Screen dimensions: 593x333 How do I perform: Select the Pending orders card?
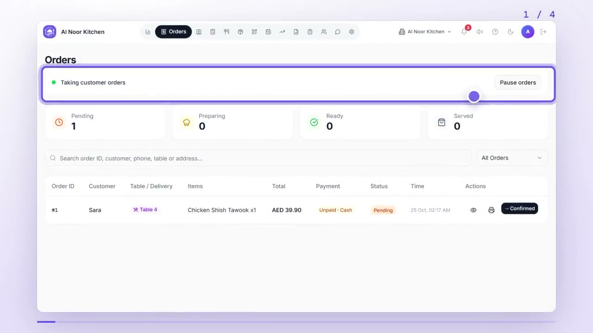[105, 122]
